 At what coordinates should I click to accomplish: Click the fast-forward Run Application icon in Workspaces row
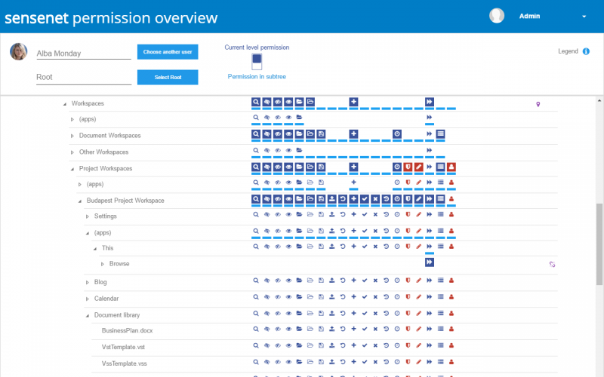(x=430, y=102)
